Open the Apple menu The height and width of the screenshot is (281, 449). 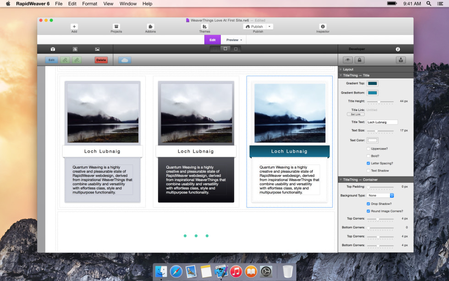point(8,3)
